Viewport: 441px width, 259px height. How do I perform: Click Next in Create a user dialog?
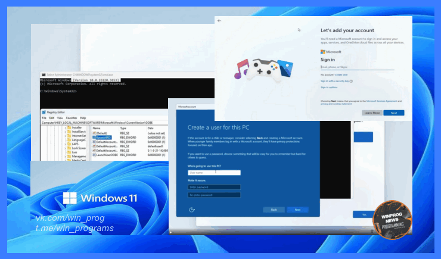(297, 210)
